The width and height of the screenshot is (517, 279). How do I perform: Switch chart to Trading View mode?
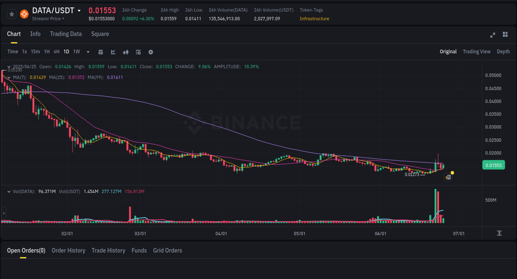(476, 52)
